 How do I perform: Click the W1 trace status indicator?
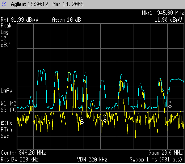tap(3, 104)
